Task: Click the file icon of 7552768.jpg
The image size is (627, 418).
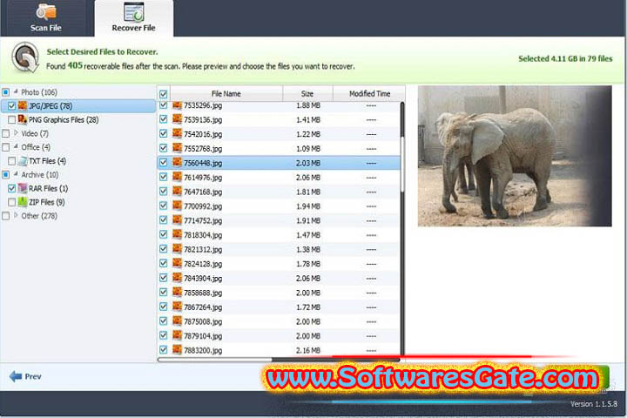Action: (x=177, y=148)
